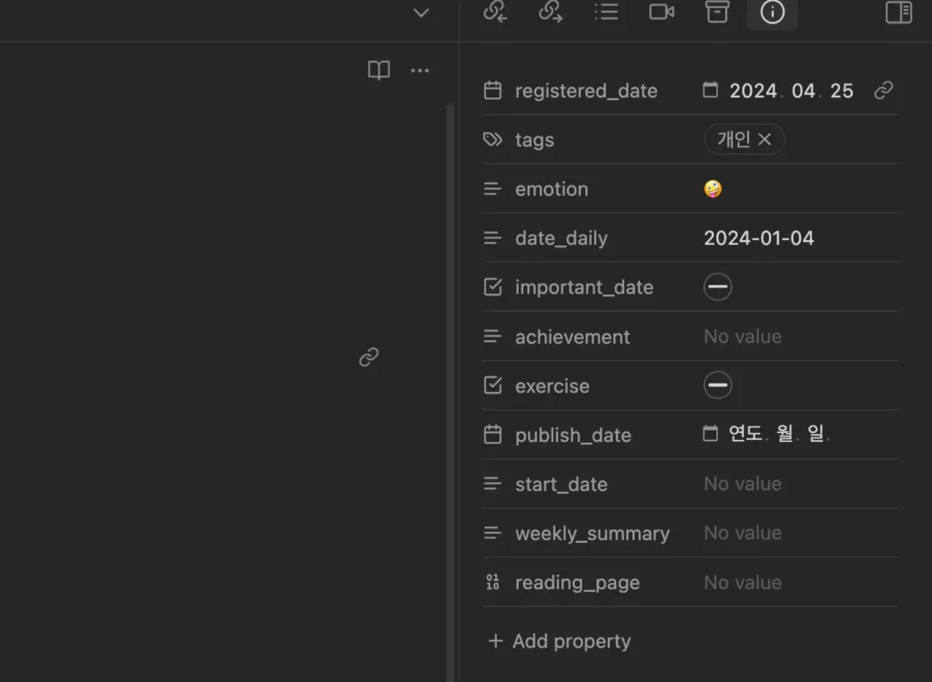Toggle the right sidebar panel icon

click(898, 12)
